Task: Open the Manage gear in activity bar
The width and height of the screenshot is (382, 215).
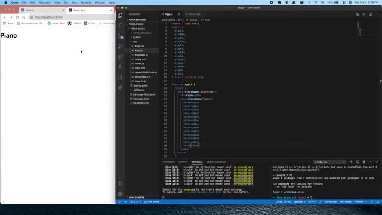Action: click(120, 194)
